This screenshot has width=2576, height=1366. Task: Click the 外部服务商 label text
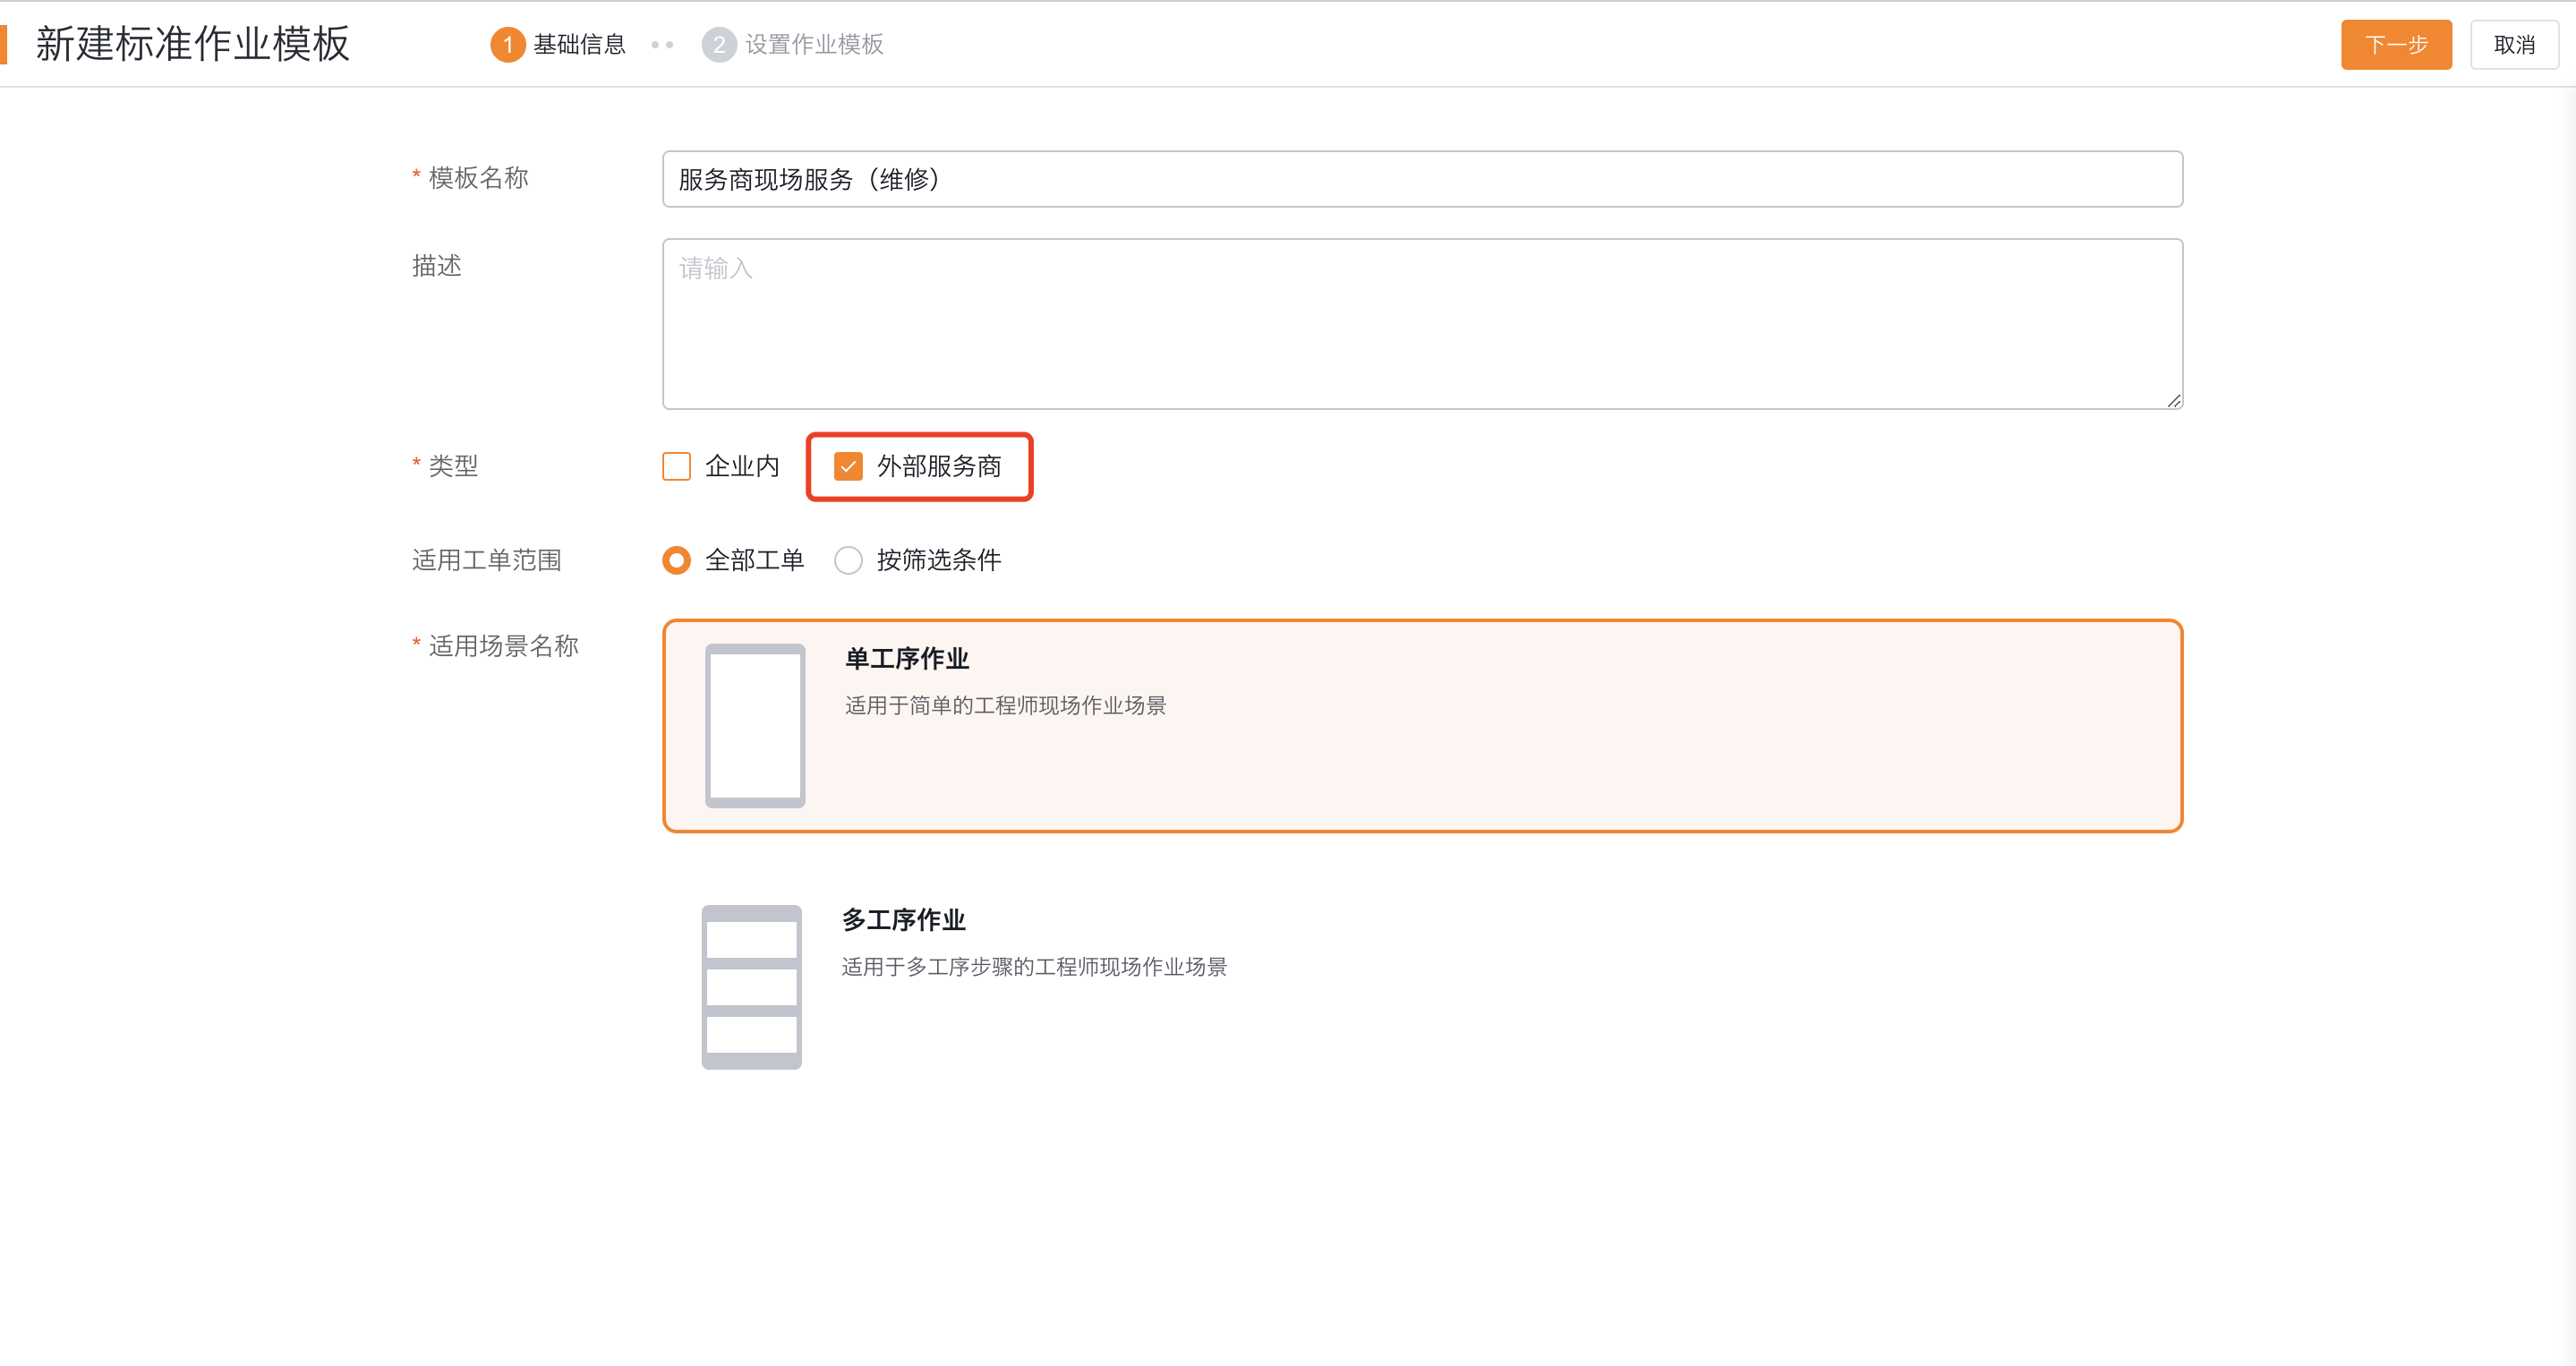(x=938, y=467)
